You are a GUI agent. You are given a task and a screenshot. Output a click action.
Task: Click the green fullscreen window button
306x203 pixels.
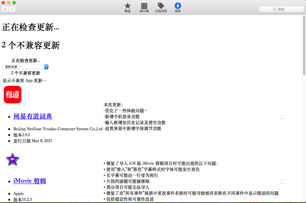coord(14,3)
